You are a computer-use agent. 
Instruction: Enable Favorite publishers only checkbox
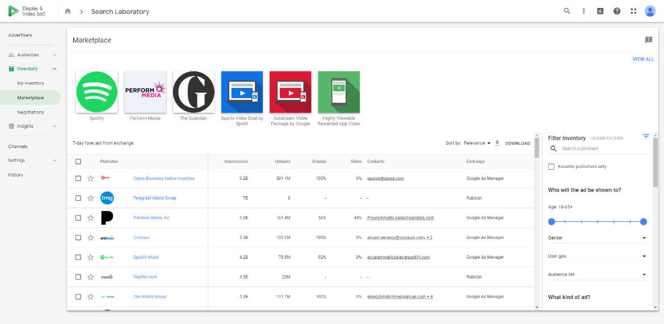[551, 166]
